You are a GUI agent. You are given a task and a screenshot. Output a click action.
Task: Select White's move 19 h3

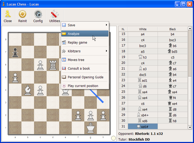coord(143,57)
